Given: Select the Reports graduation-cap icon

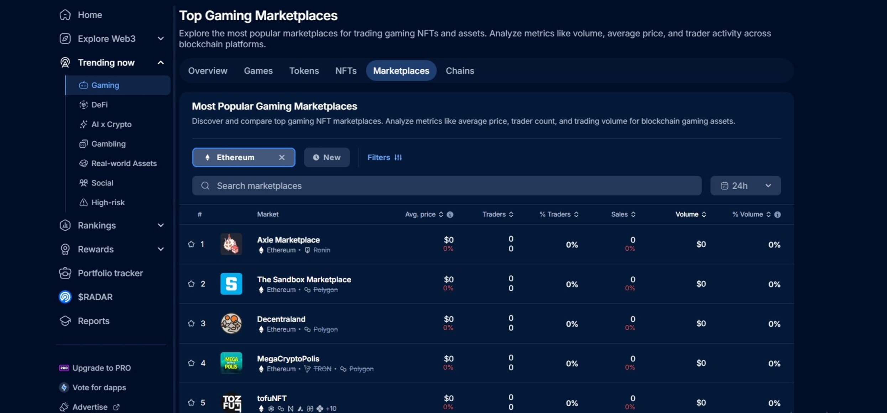Looking at the screenshot, I should click(65, 321).
